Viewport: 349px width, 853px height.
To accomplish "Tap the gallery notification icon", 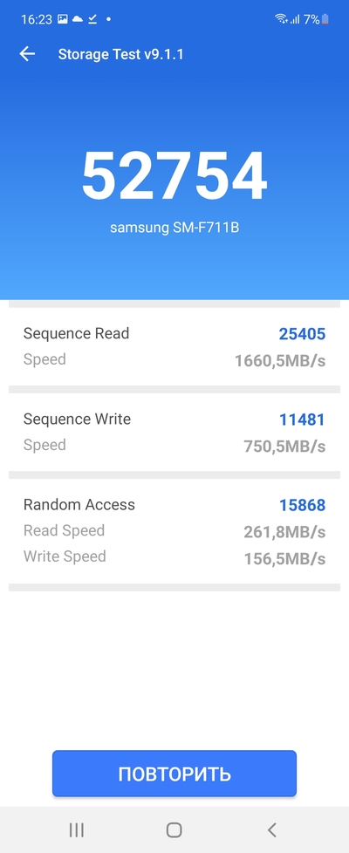I will click(63, 19).
